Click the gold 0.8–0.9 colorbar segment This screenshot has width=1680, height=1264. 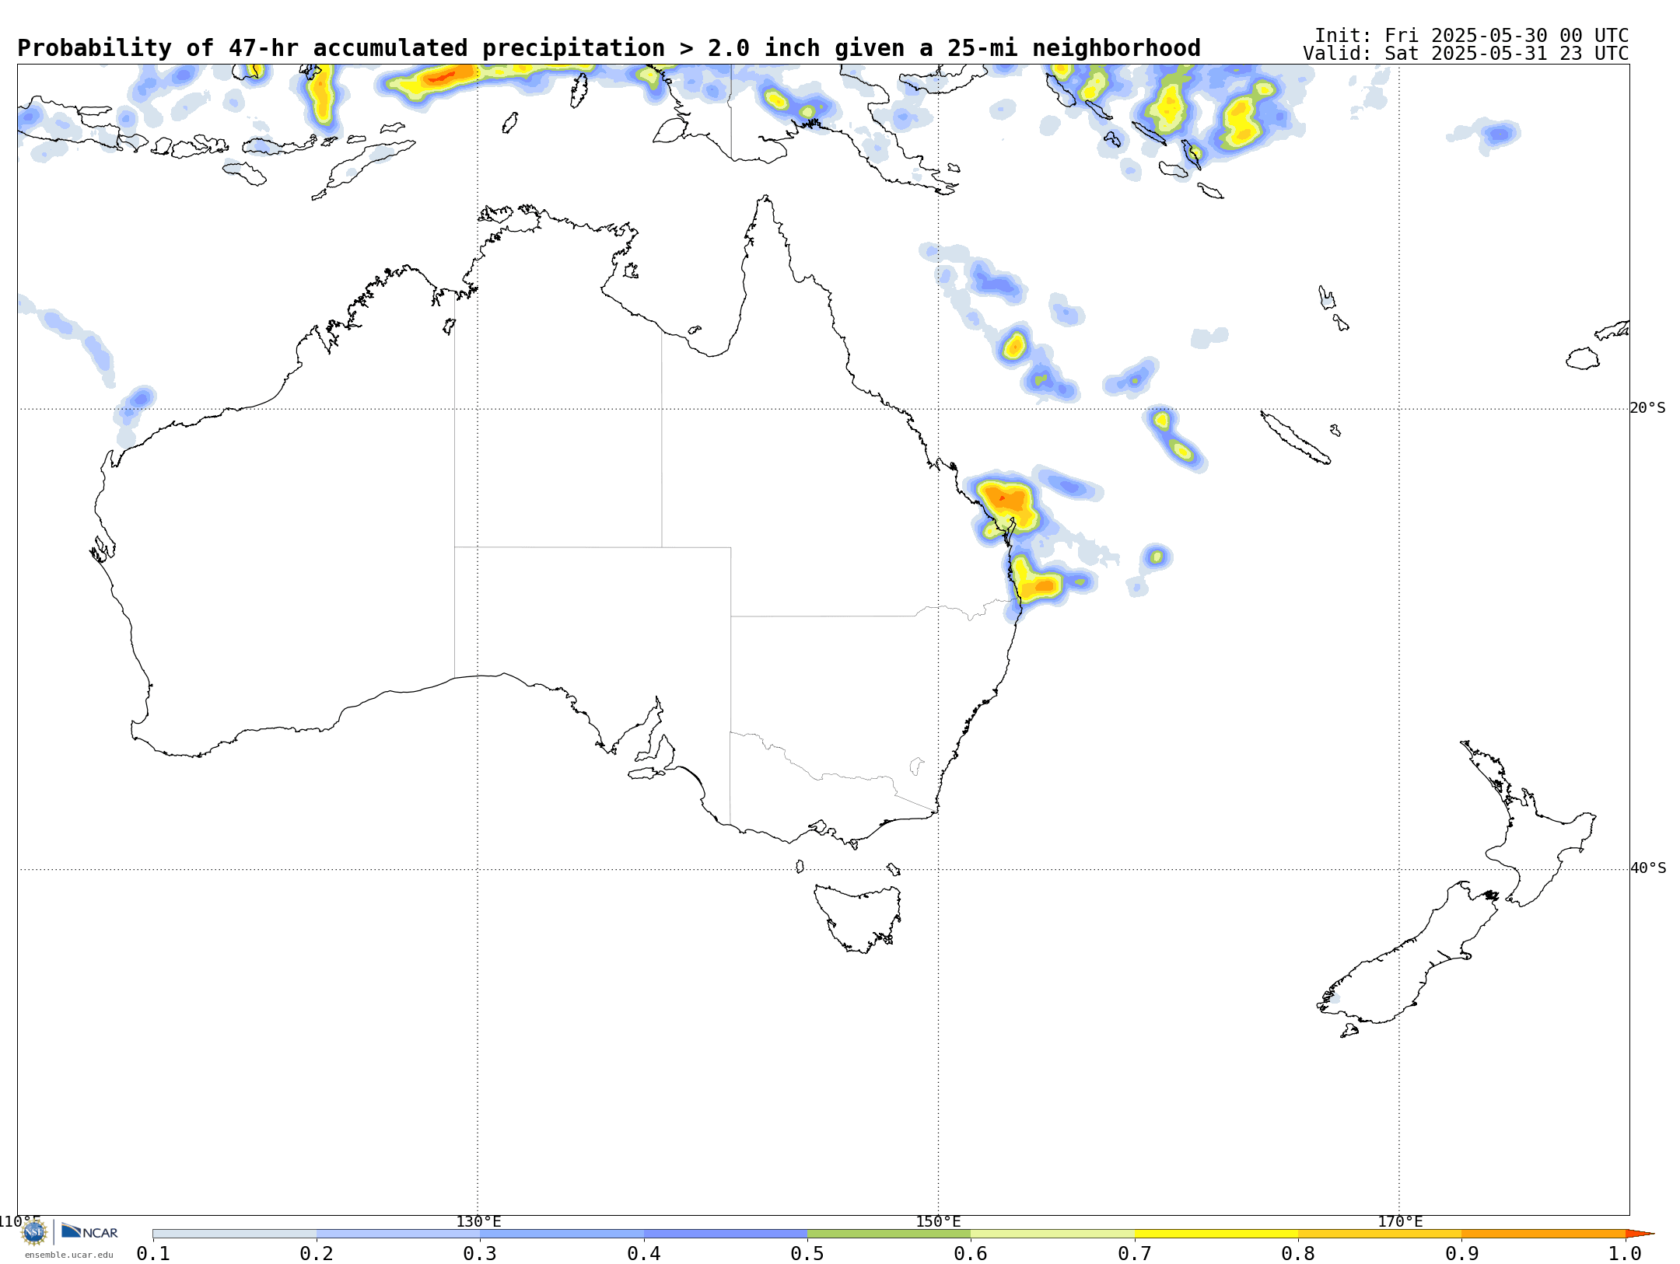1380,1234
